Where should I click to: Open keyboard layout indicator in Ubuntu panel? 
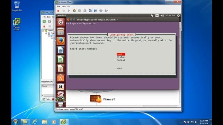157,15
